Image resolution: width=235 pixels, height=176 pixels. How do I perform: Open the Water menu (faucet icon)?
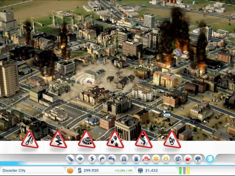[102, 159]
